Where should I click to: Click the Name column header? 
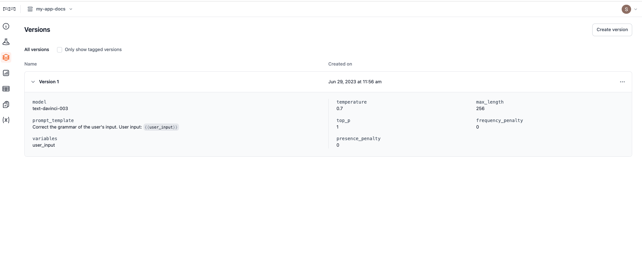click(31, 64)
